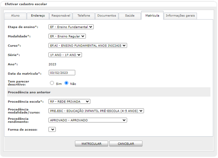The width and height of the screenshot is (218, 158).
Task: Expand the Etapa de ensino dropdown
Action: pyautogui.click(x=71, y=27)
